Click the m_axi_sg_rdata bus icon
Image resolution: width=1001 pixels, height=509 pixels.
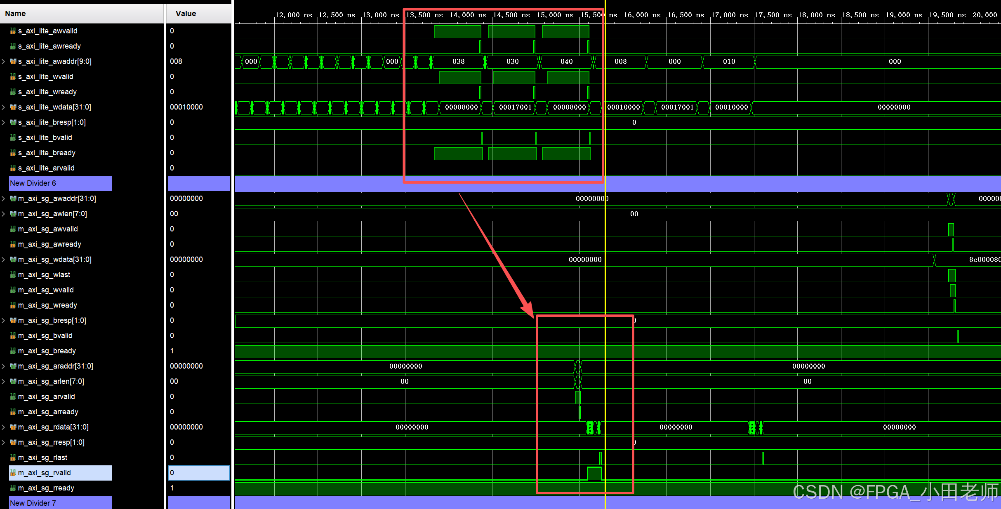click(x=13, y=427)
